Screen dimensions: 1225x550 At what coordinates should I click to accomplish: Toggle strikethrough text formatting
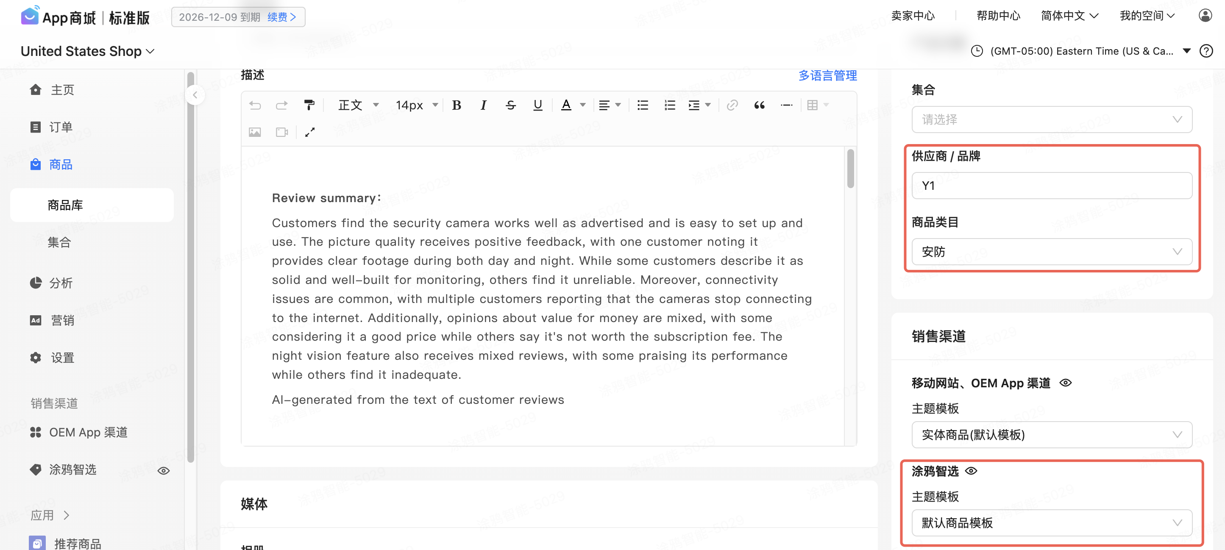tap(510, 105)
